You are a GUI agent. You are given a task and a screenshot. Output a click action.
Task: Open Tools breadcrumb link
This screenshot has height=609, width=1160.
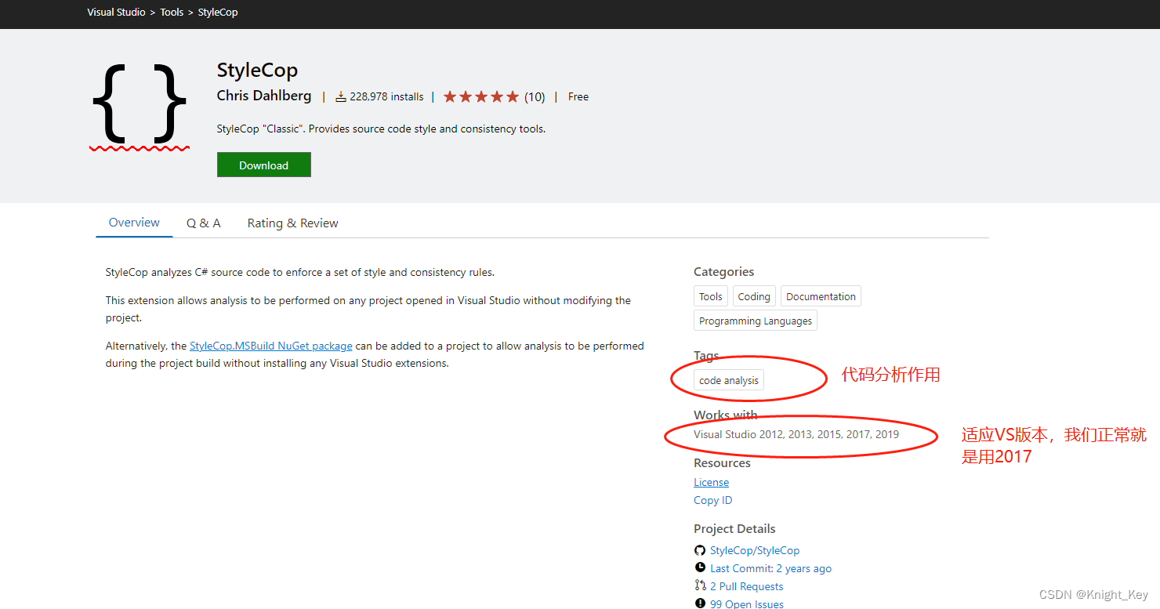(x=172, y=13)
